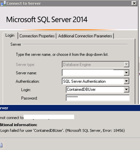The image size is (140, 150).
Task: Click the error dialog blue title bar
Action: tap(70, 108)
